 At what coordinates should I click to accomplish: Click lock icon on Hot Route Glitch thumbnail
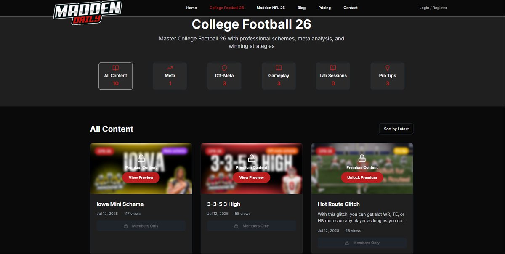[x=362, y=159]
